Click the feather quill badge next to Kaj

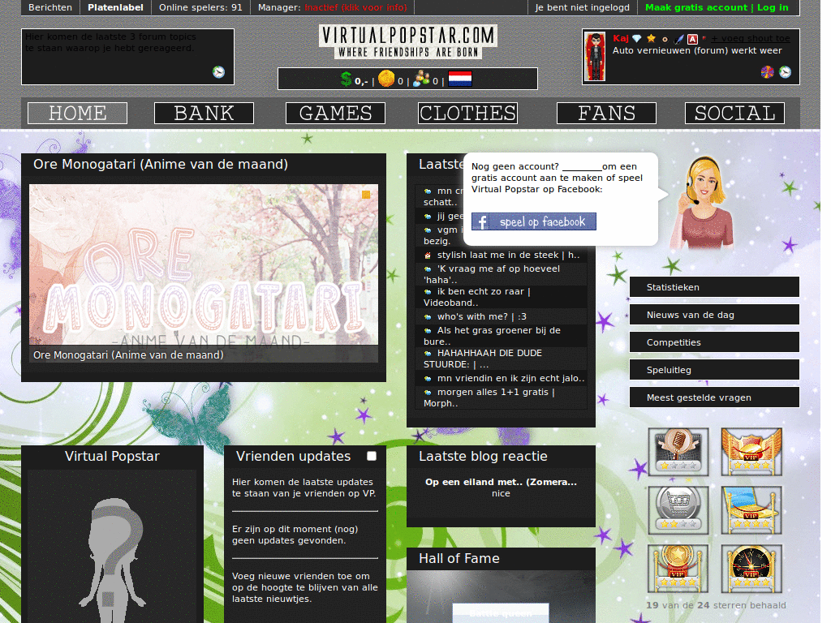pyautogui.click(x=678, y=39)
